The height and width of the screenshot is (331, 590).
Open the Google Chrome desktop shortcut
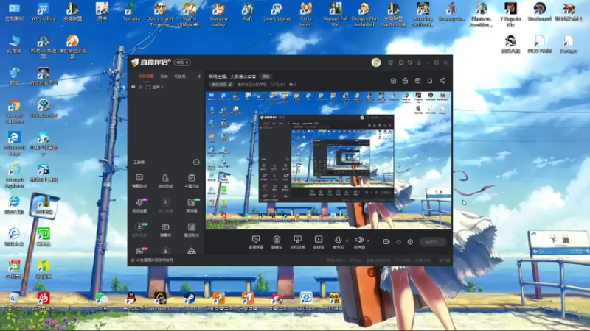(14, 112)
